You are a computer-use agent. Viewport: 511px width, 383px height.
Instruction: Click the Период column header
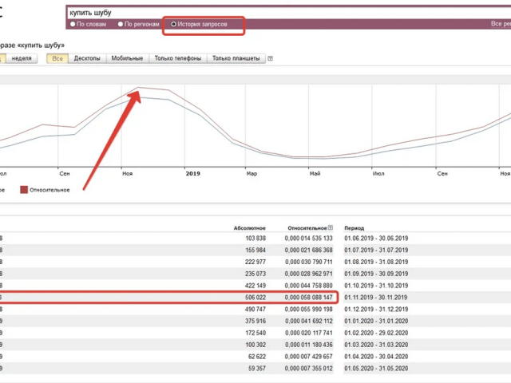point(354,227)
